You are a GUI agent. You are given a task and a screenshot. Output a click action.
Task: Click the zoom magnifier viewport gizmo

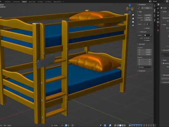[x=133, y=15]
